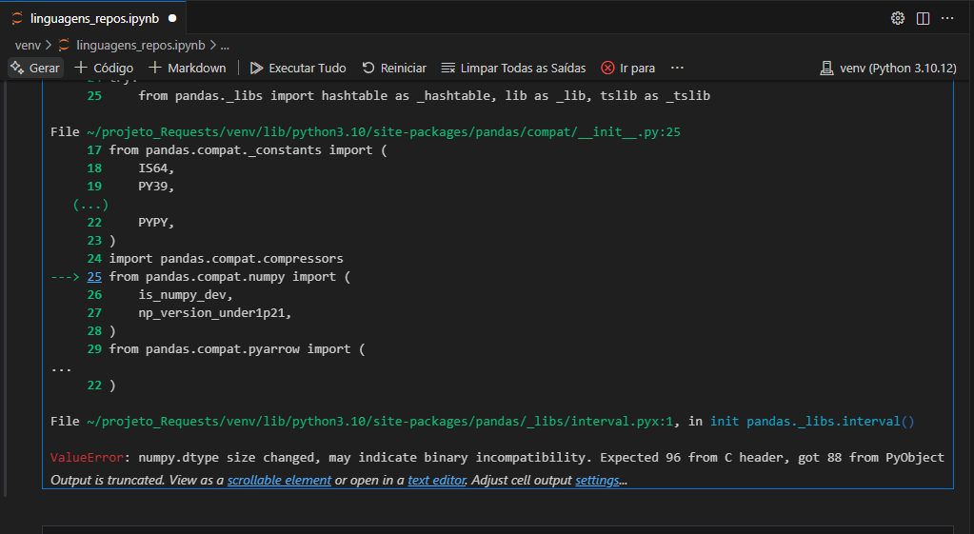Image resolution: width=974 pixels, height=534 pixels.
Task: Select the venv Python 3.10.12 kernel
Action: coord(887,68)
